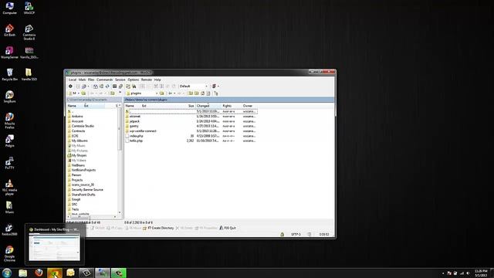Select the local Arduino folder
Screen dimensions: 494x278
pyautogui.click(x=77, y=117)
